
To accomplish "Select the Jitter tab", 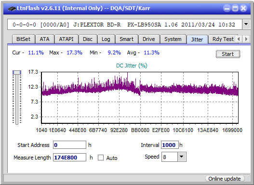I will 197,40.
